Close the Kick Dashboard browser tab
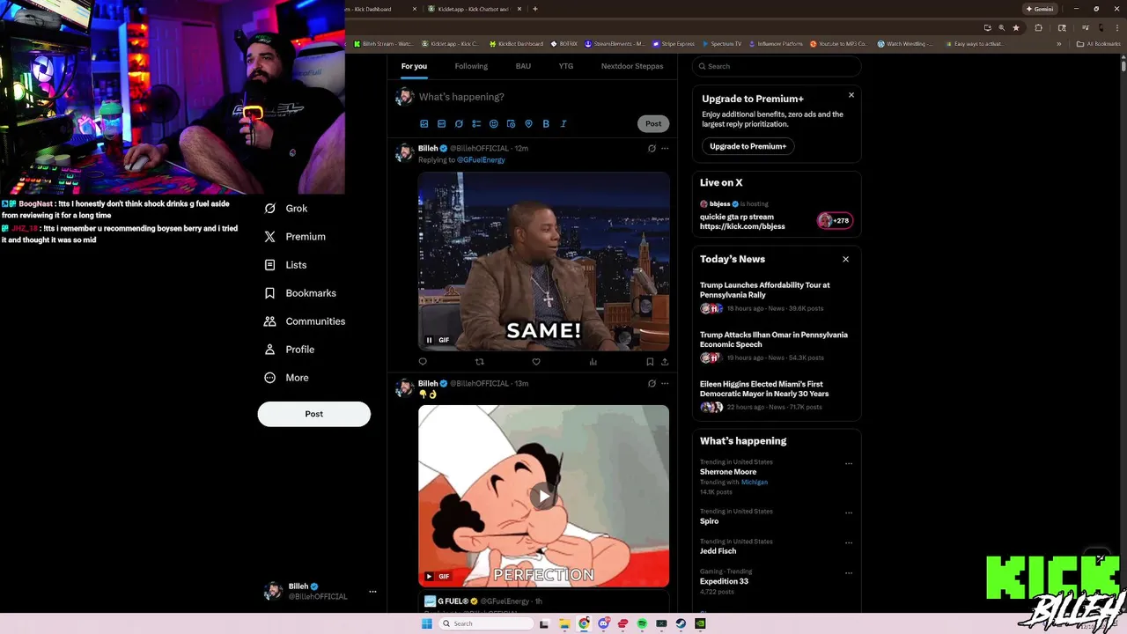This screenshot has width=1127, height=634. pos(415,9)
